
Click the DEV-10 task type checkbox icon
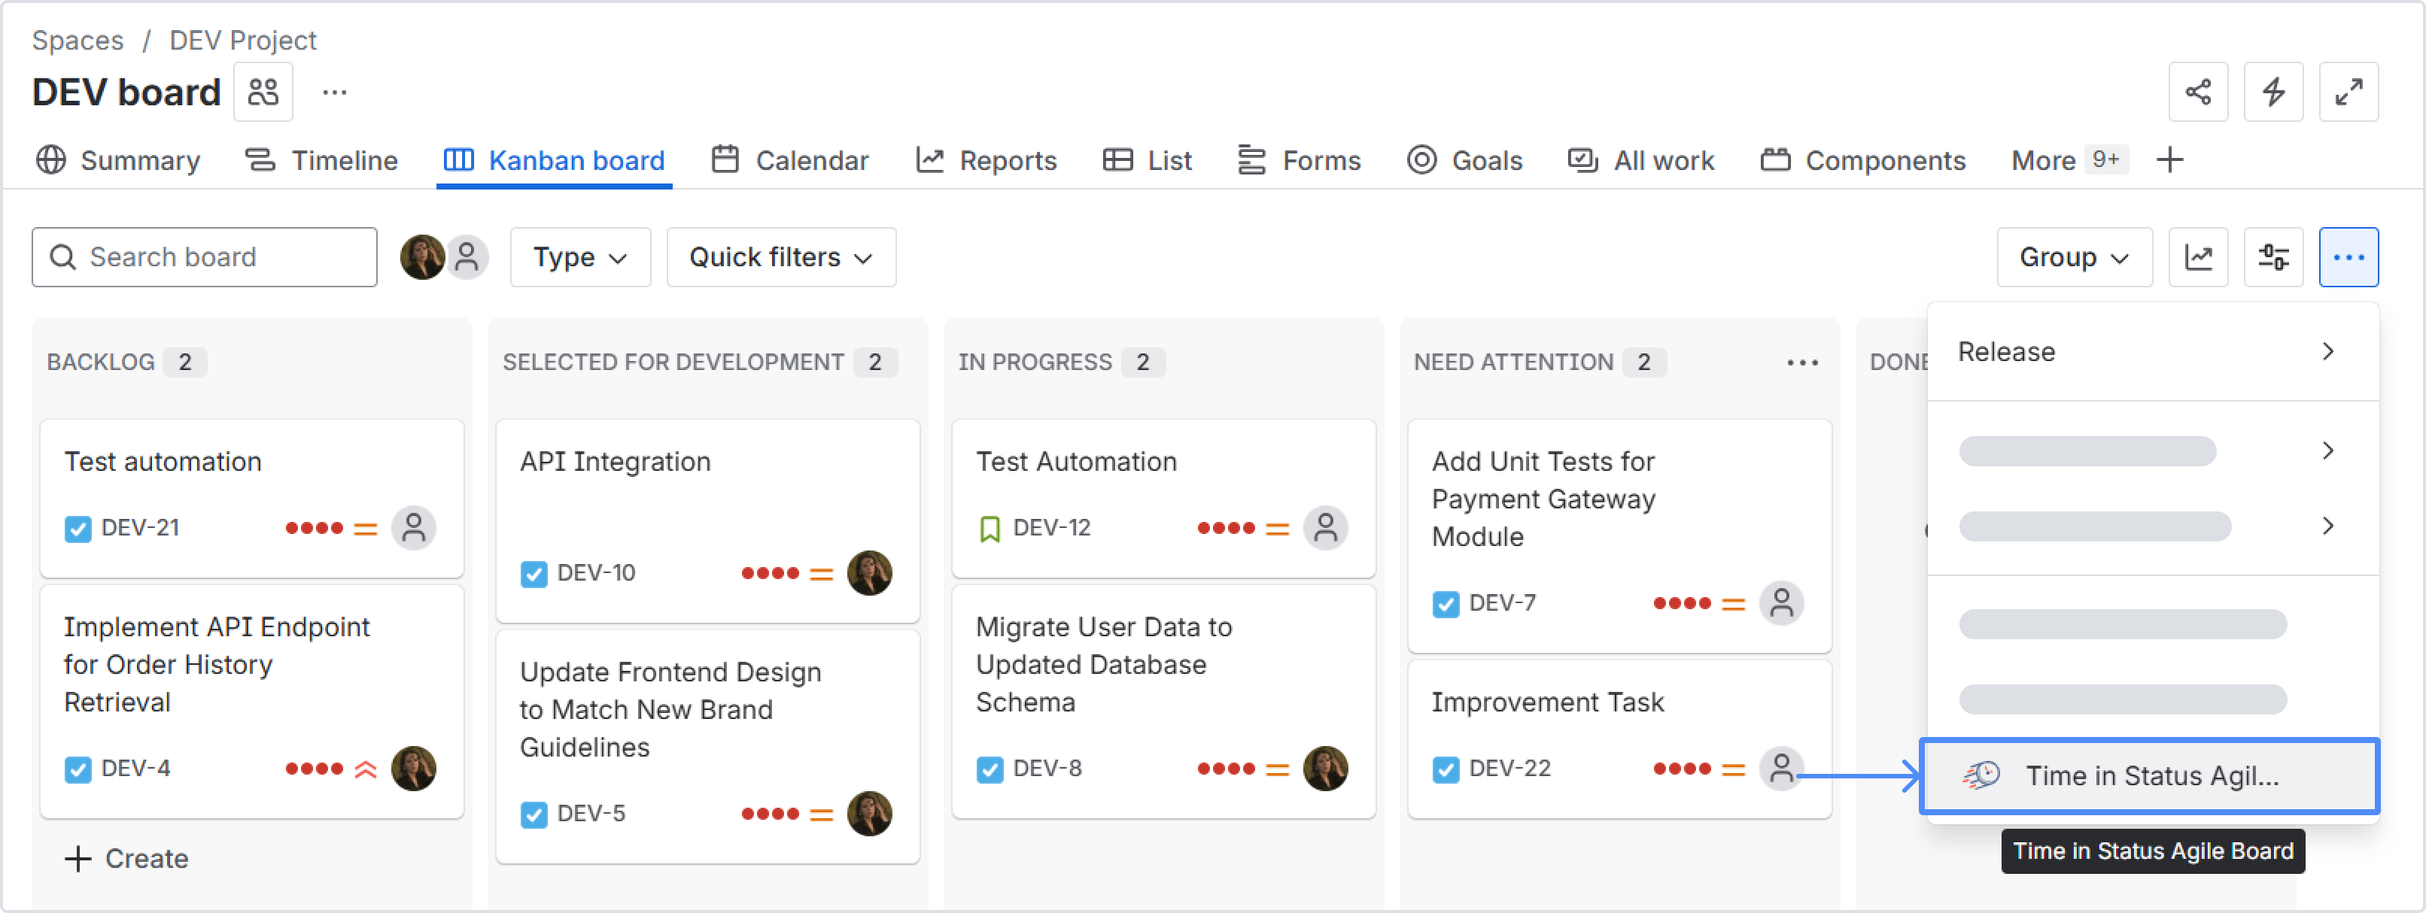pyautogui.click(x=534, y=573)
